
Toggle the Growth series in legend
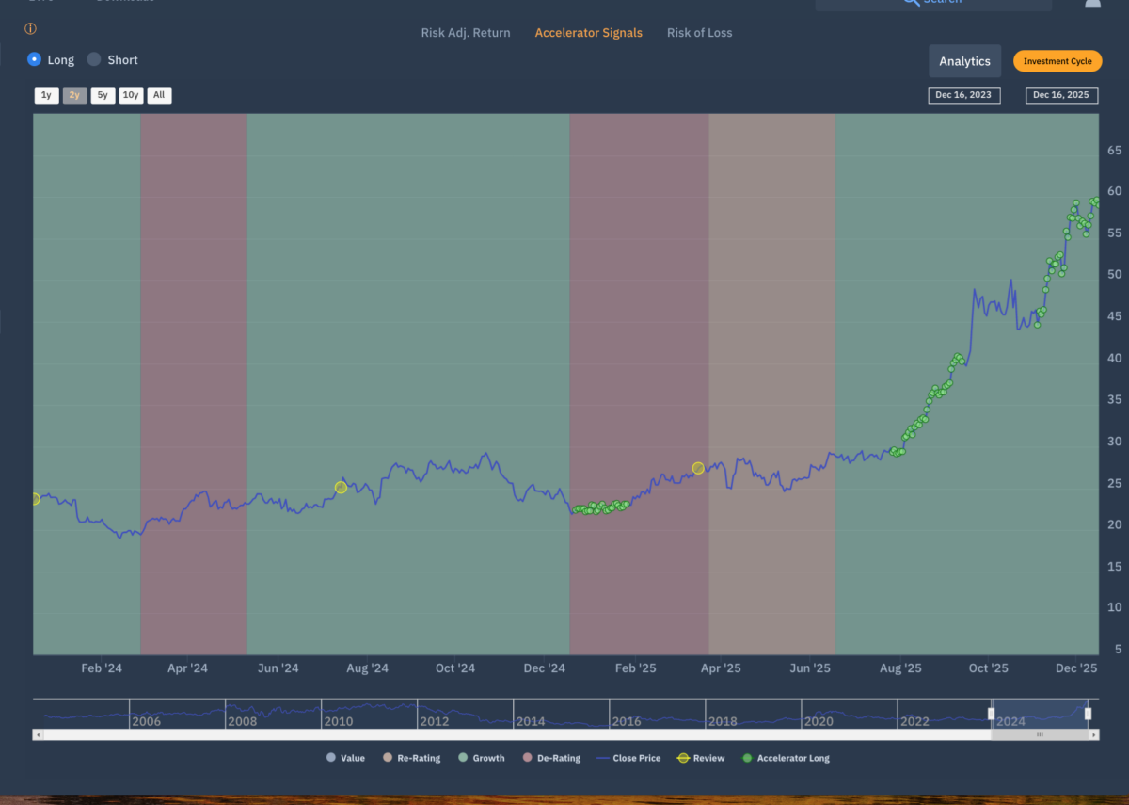pyautogui.click(x=462, y=758)
